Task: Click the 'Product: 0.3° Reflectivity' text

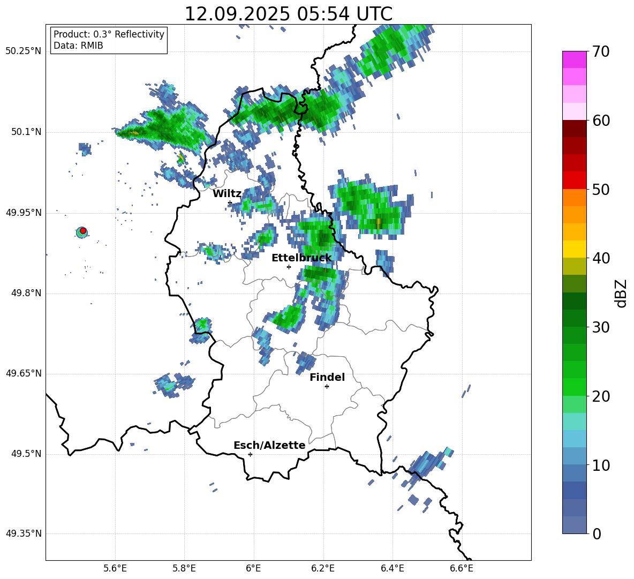Action: pos(109,34)
